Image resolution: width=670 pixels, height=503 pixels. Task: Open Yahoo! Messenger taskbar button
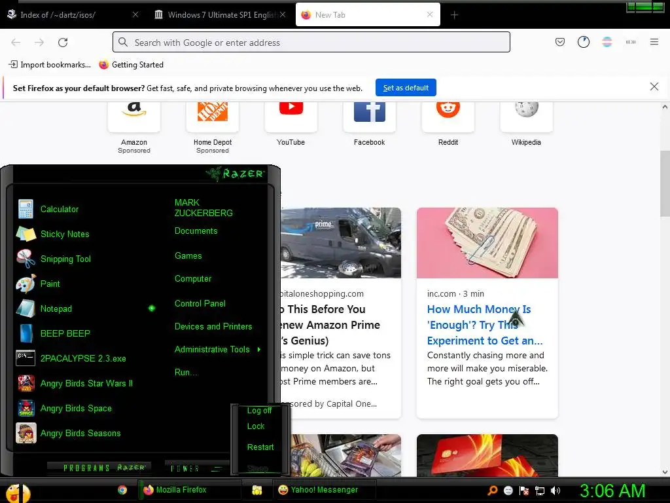[x=325, y=490]
